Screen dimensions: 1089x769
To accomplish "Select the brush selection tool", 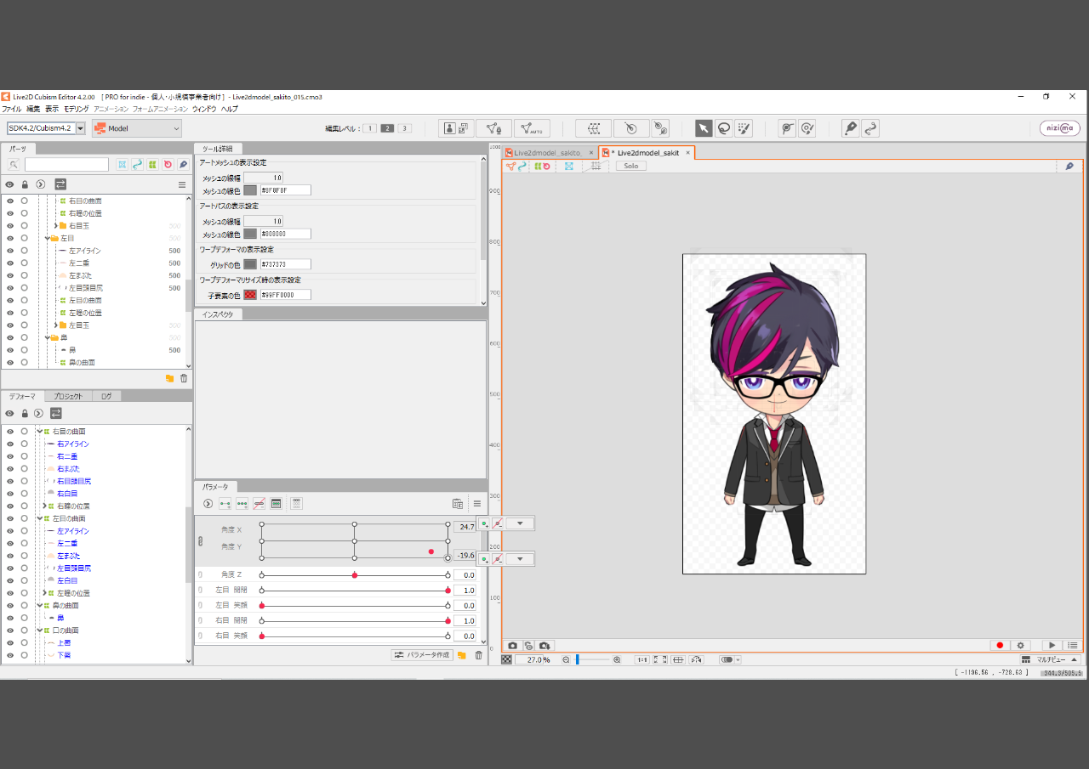I will pos(744,128).
